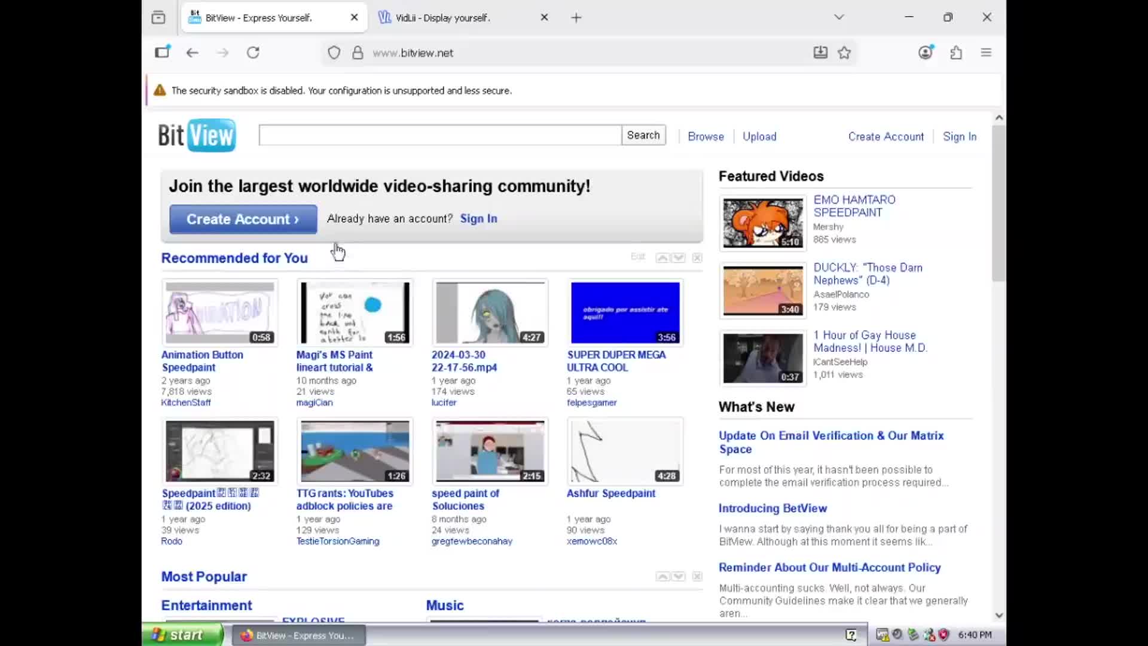This screenshot has width=1148, height=646.
Task: Select the BitView - Express Yourself tab
Action: point(274,18)
